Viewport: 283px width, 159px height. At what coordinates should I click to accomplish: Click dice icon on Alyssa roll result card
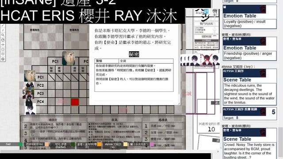263,112
